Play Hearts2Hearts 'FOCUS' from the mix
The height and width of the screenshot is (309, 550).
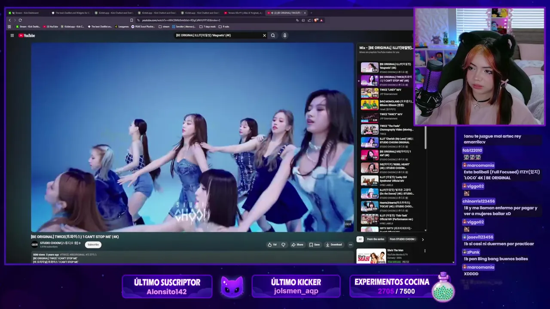coord(387,206)
